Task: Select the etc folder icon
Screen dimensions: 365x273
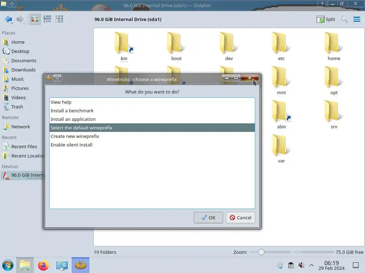Action: [x=281, y=43]
